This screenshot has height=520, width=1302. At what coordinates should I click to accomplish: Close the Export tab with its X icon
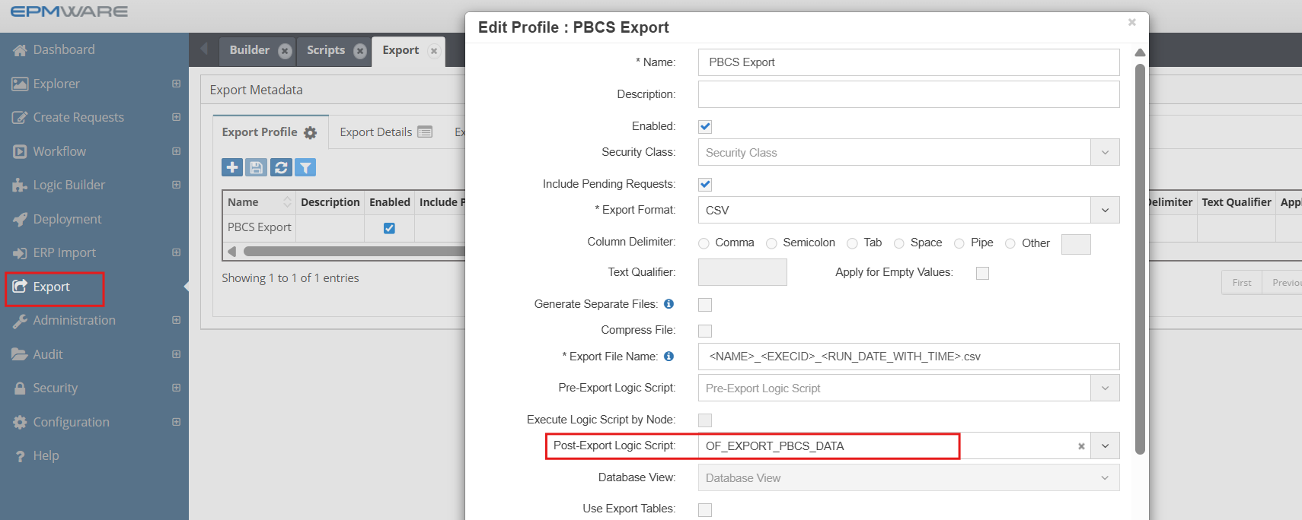click(x=434, y=51)
